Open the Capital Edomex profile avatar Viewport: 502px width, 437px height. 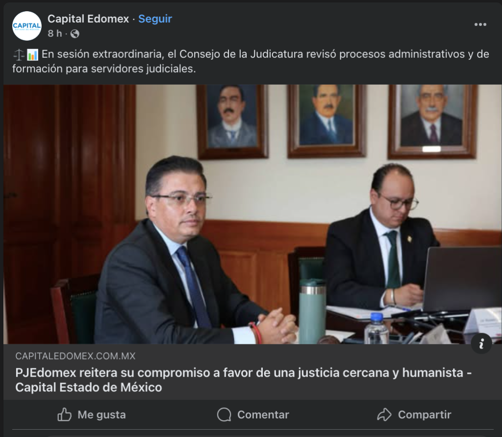pyautogui.click(x=27, y=26)
